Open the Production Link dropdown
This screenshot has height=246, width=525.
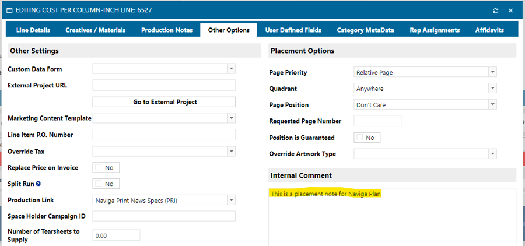coord(231,200)
